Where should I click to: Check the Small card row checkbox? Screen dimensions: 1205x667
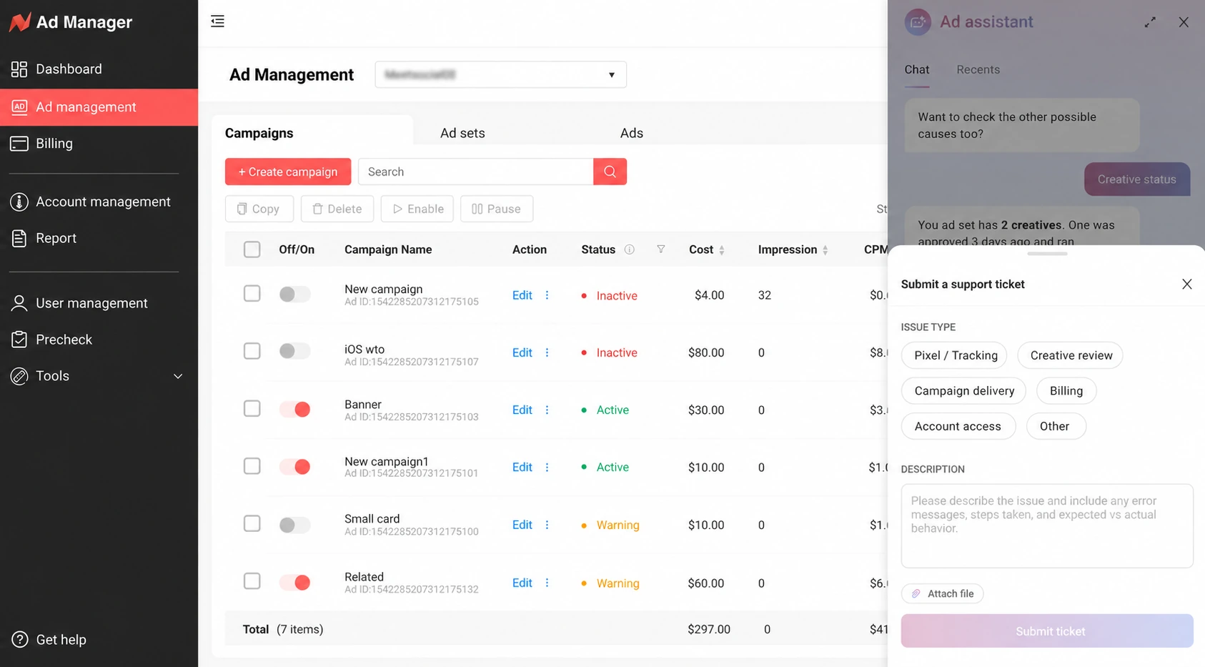click(x=252, y=523)
